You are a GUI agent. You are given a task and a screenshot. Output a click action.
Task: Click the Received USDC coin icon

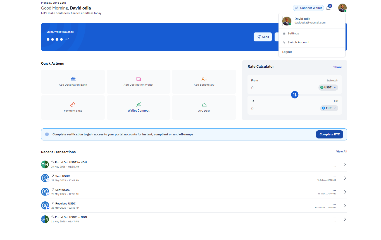(x=45, y=205)
